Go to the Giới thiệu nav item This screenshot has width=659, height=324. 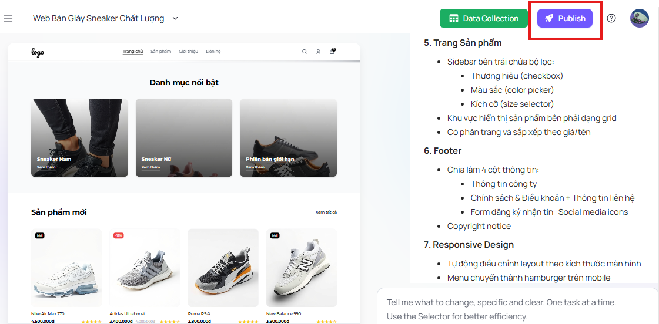tap(188, 52)
